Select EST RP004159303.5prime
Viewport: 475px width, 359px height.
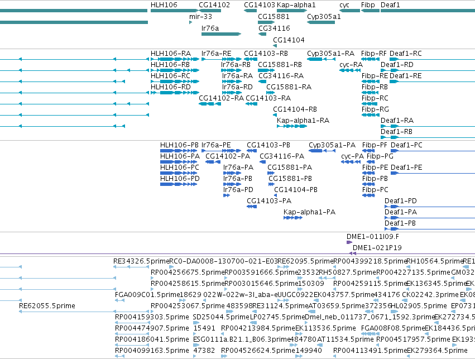[x=132, y=323]
